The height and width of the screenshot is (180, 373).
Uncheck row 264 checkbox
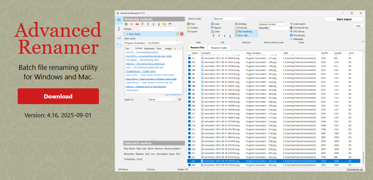pos(190,165)
